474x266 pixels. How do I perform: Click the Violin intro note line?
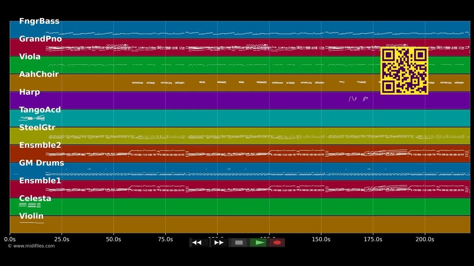click(32, 222)
